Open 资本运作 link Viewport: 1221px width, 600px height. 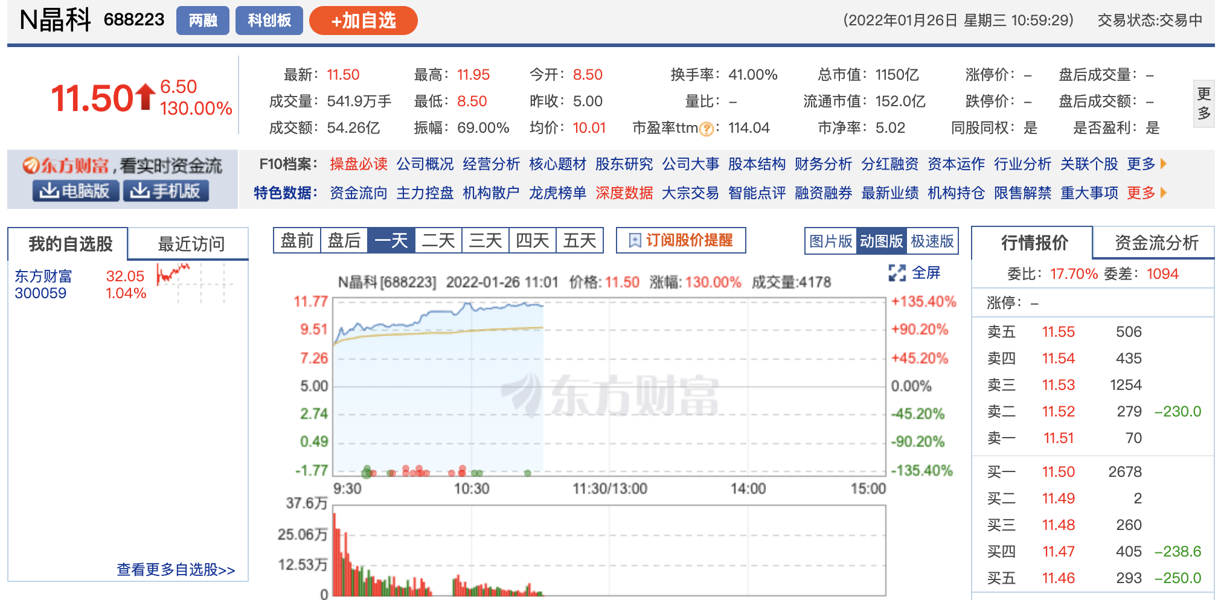click(x=957, y=164)
